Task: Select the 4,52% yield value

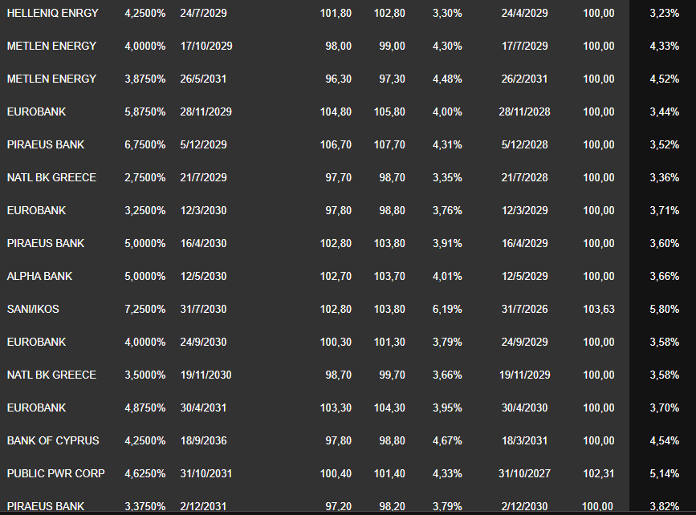Action: (x=665, y=79)
